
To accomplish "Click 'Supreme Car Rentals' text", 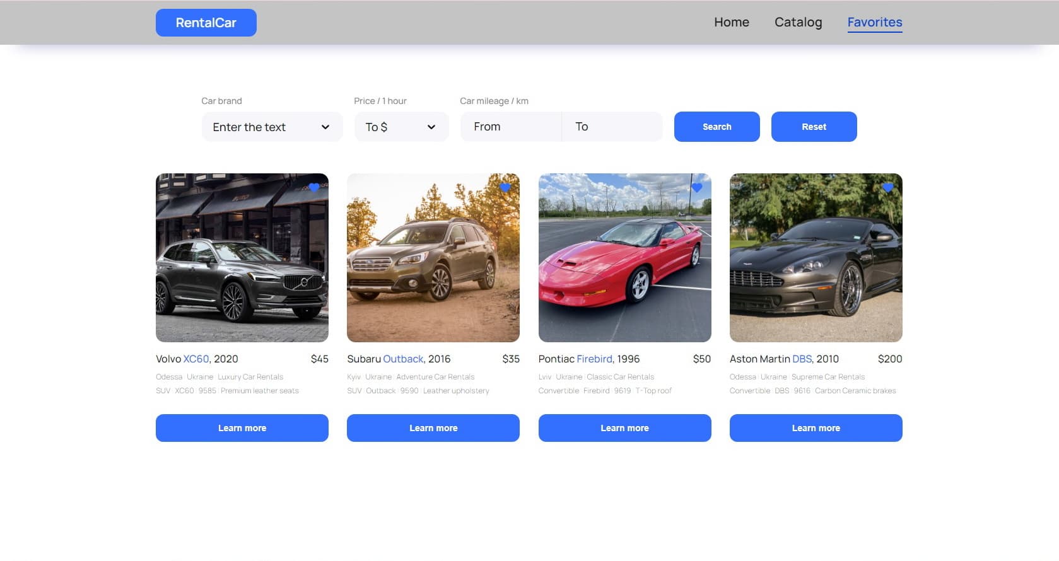I will coord(828,377).
